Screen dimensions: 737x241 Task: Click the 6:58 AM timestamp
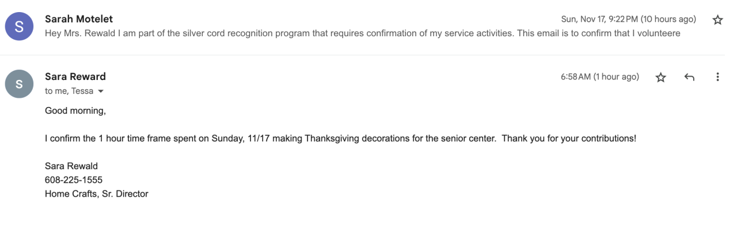599,77
